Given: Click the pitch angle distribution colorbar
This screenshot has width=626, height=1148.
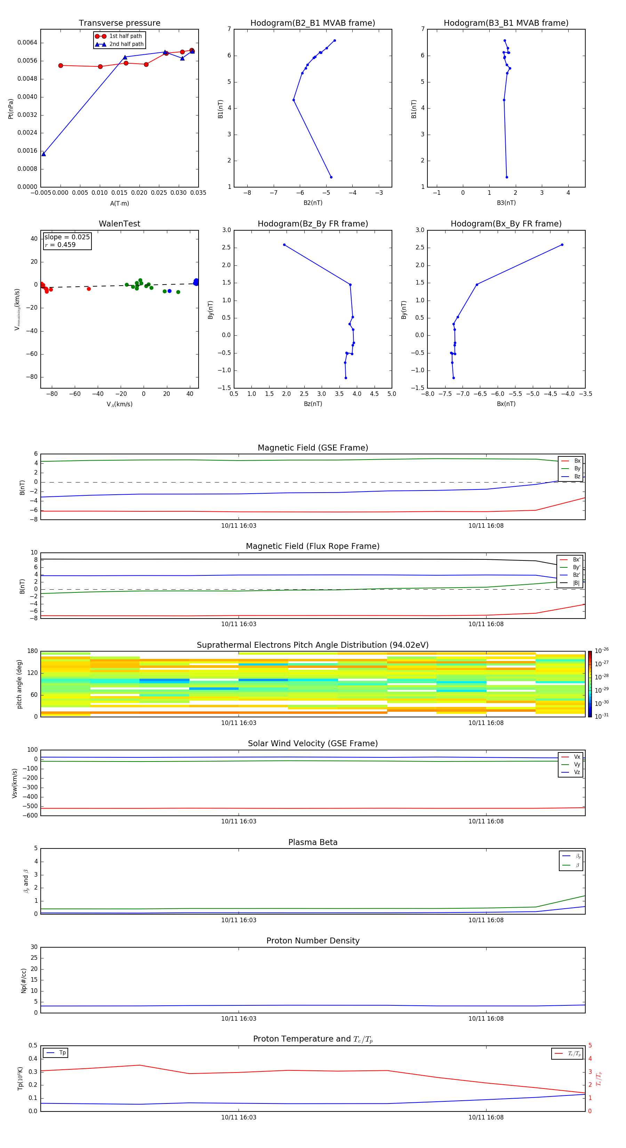Looking at the screenshot, I should 589,684.
